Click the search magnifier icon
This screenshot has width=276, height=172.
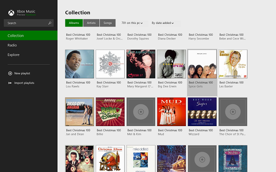tap(50, 23)
